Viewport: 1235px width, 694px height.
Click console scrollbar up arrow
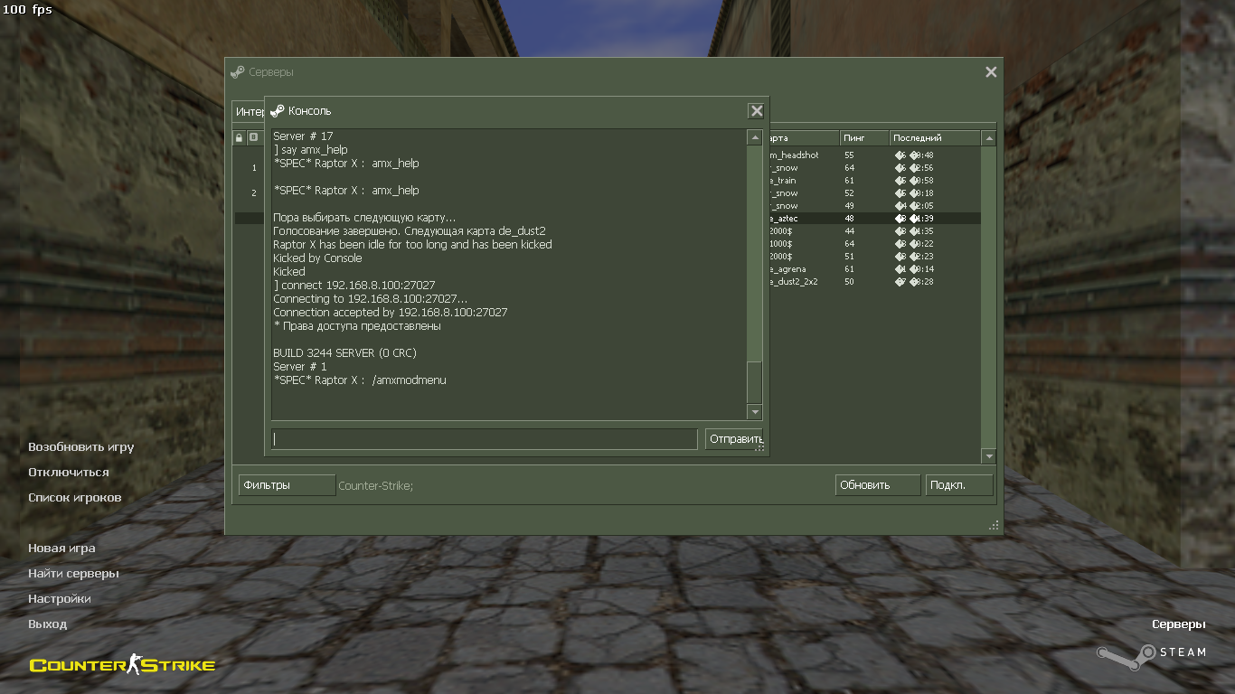[755, 137]
